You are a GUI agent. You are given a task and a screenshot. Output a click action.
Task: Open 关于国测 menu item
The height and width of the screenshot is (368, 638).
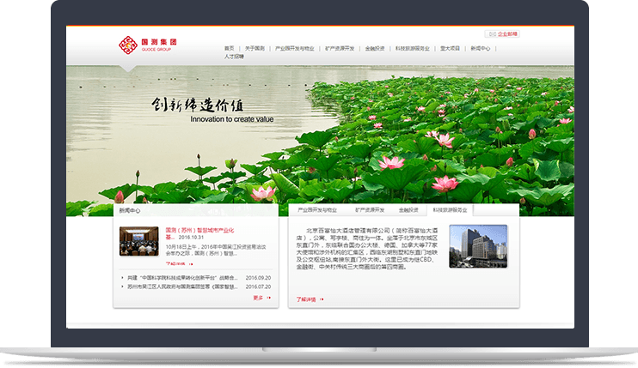(255, 49)
